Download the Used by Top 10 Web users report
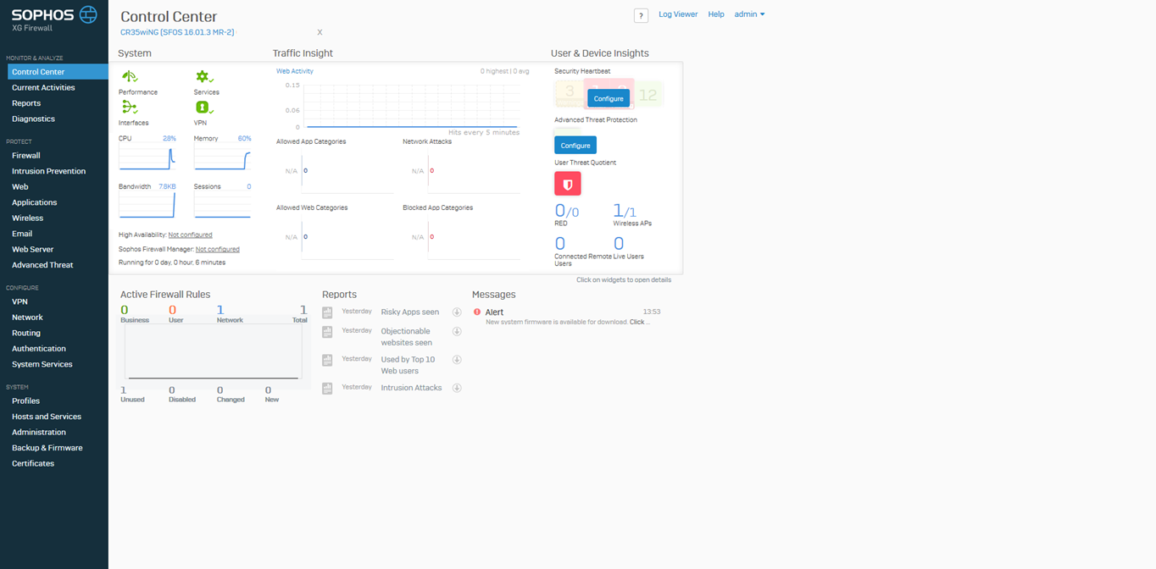The image size is (1156, 569). point(457,360)
